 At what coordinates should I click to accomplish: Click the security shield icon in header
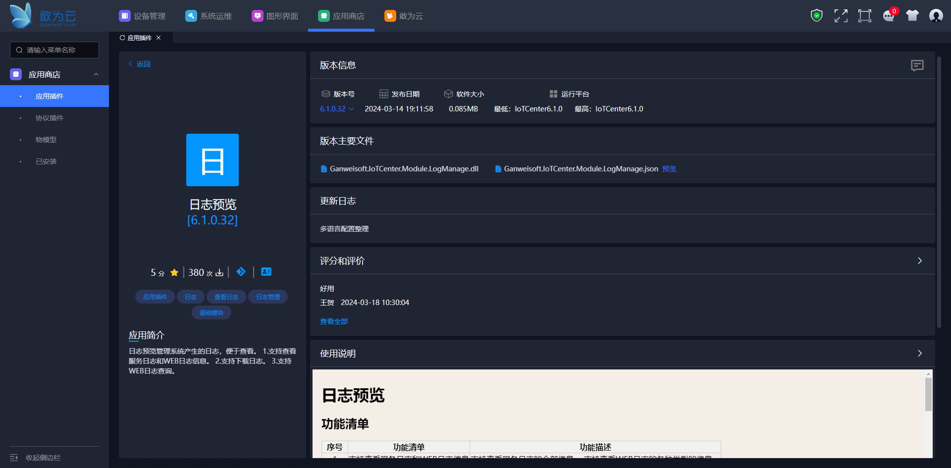click(x=816, y=16)
